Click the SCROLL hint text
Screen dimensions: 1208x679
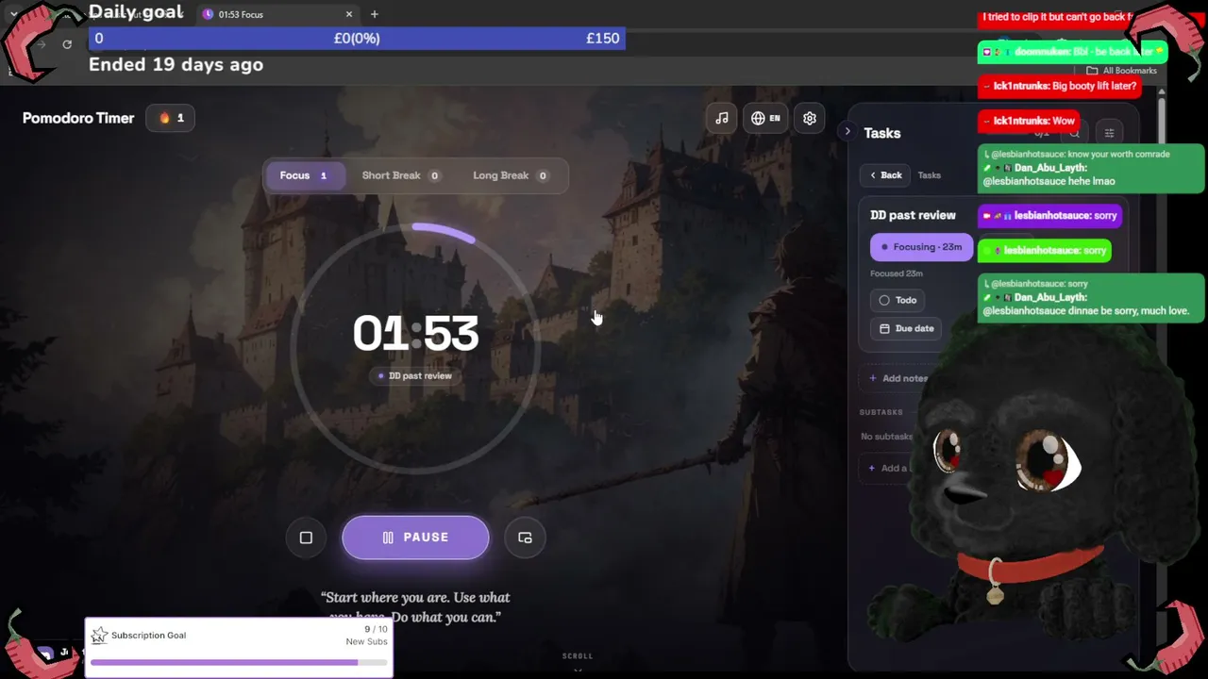(578, 656)
